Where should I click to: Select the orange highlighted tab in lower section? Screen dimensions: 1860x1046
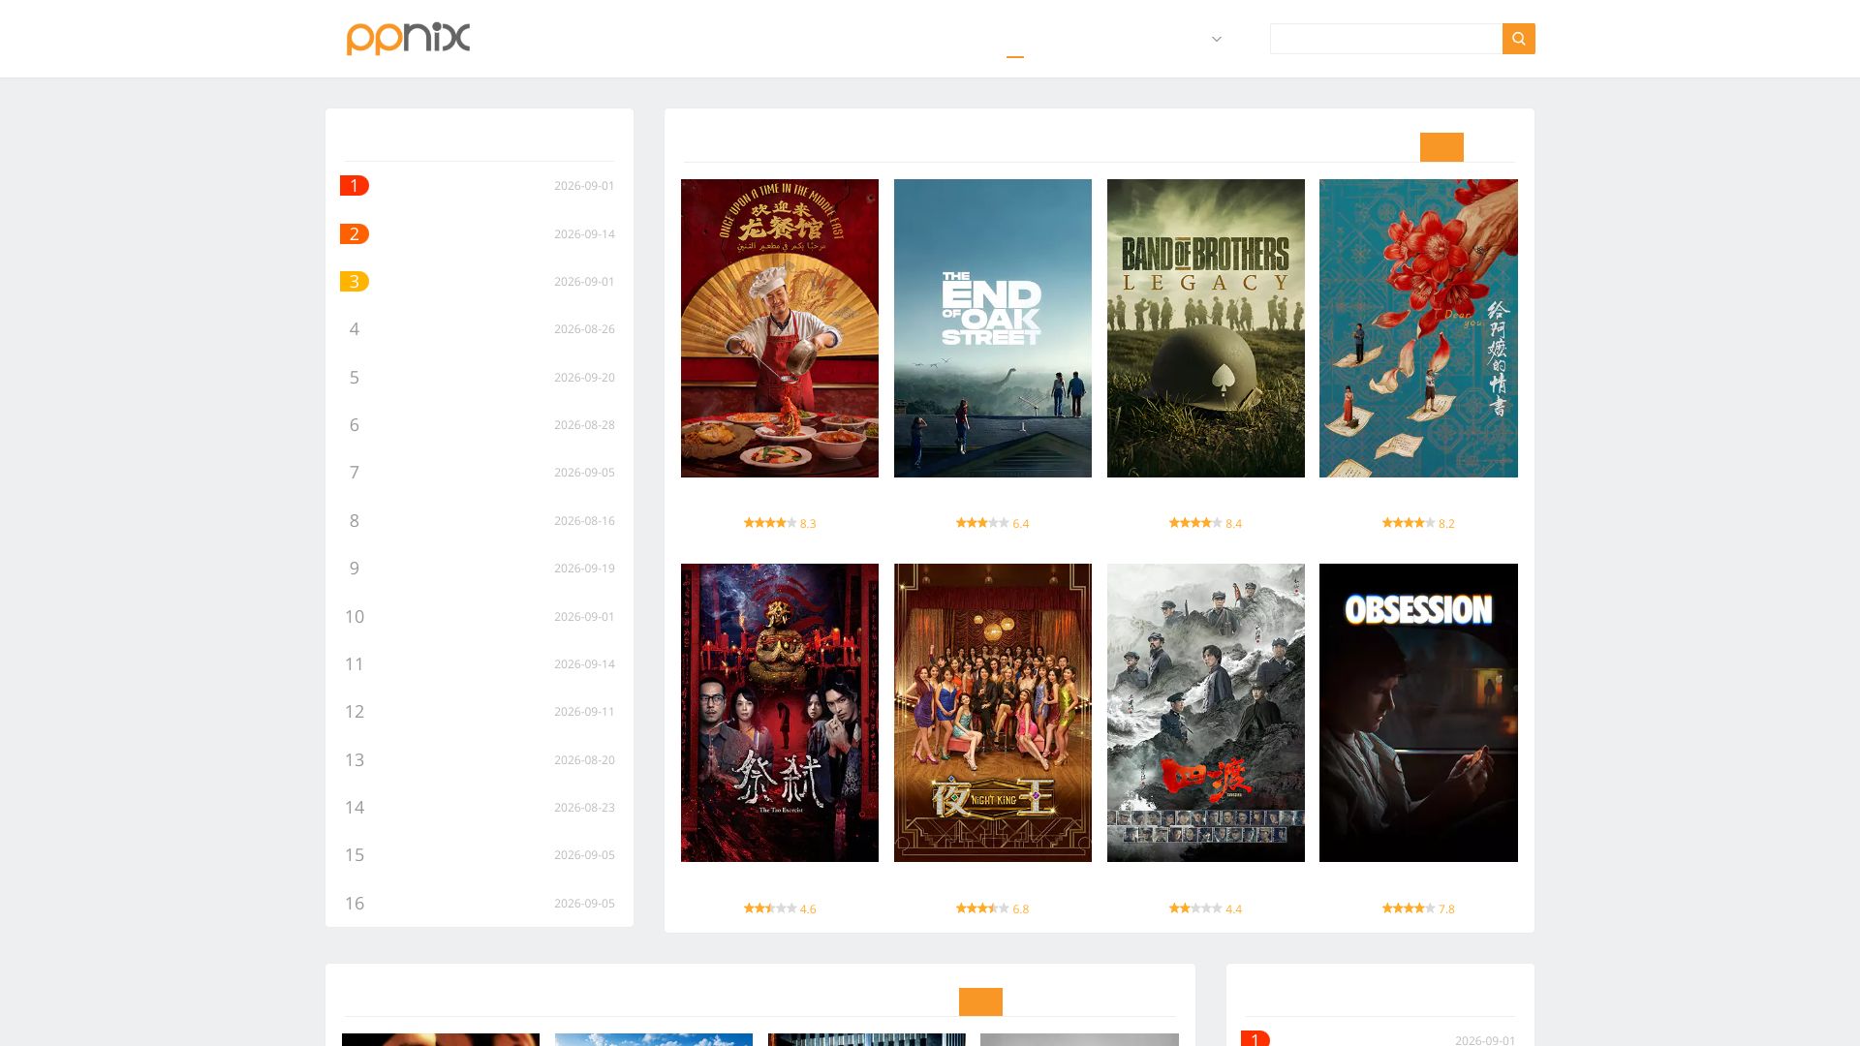(x=980, y=1001)
